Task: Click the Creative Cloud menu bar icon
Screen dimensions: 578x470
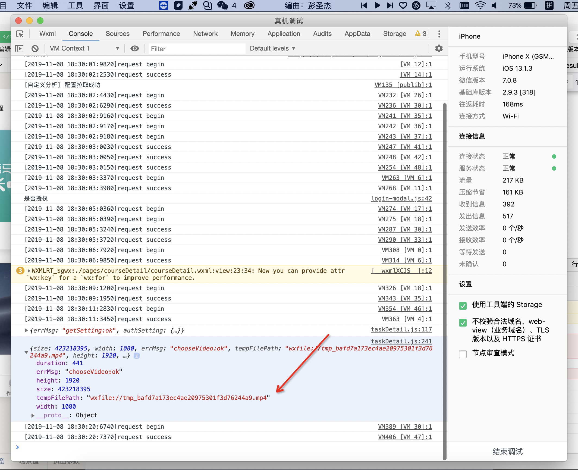Action: [x=249, y=5]
